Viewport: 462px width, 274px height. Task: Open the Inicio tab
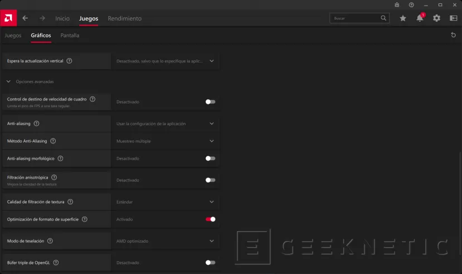[x=62, y=18]
